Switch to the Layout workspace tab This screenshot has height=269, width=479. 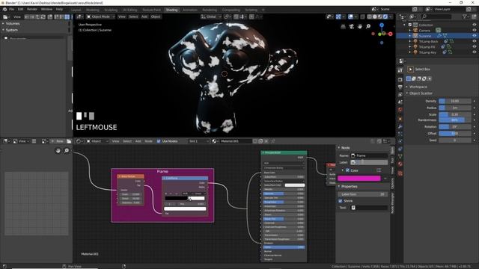76,10
